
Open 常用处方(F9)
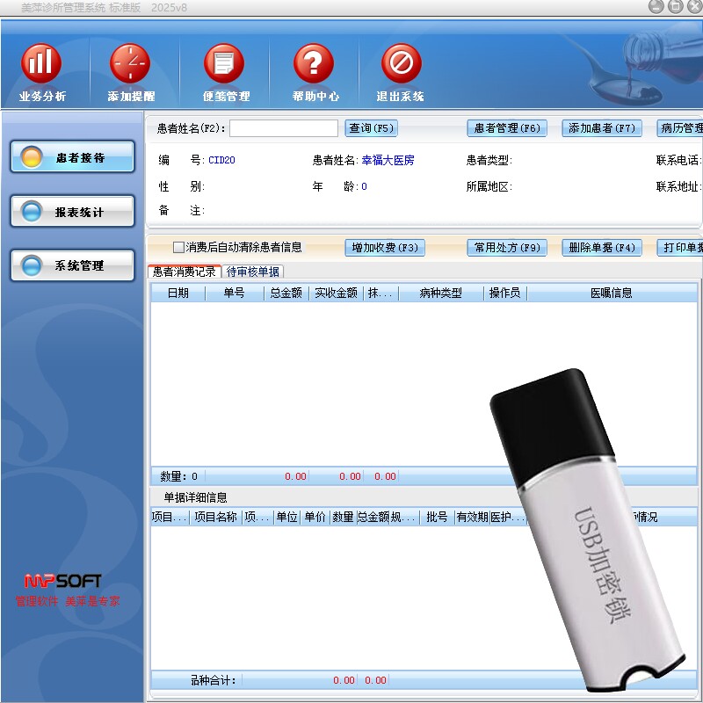[507, 248]
